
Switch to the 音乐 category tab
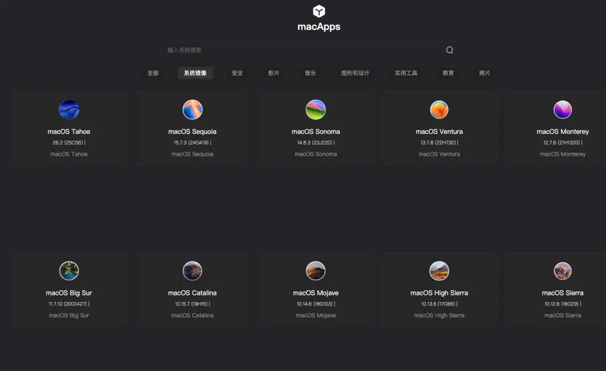pos(310,73)
